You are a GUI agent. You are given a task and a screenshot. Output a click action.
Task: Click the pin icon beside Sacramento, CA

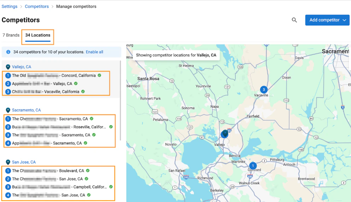click(8, 110)
